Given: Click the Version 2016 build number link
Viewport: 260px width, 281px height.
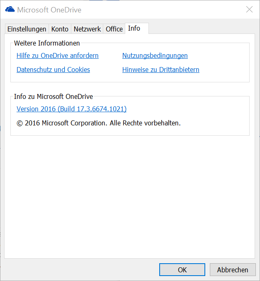Looking at the screenshot, I should point(71,109).
